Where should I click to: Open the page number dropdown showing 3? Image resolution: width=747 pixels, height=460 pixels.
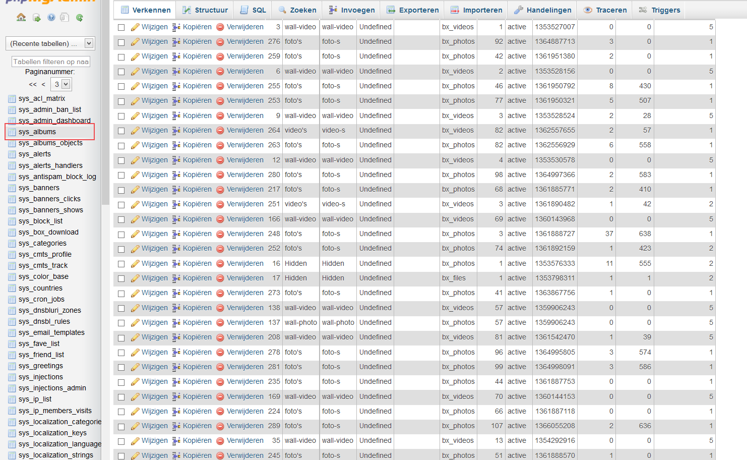click(61, 84)
